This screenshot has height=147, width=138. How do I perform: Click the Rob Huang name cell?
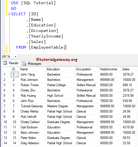(x=32, y=96)
